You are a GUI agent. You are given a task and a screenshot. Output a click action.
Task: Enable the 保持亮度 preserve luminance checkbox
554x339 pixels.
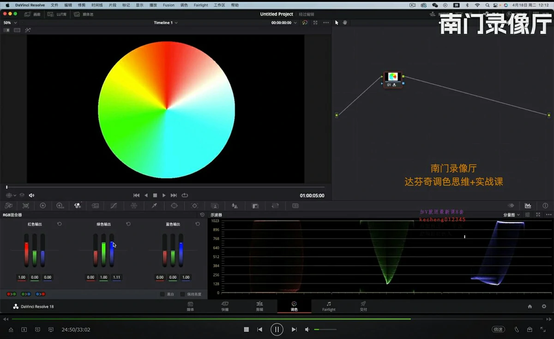point(183,294)
